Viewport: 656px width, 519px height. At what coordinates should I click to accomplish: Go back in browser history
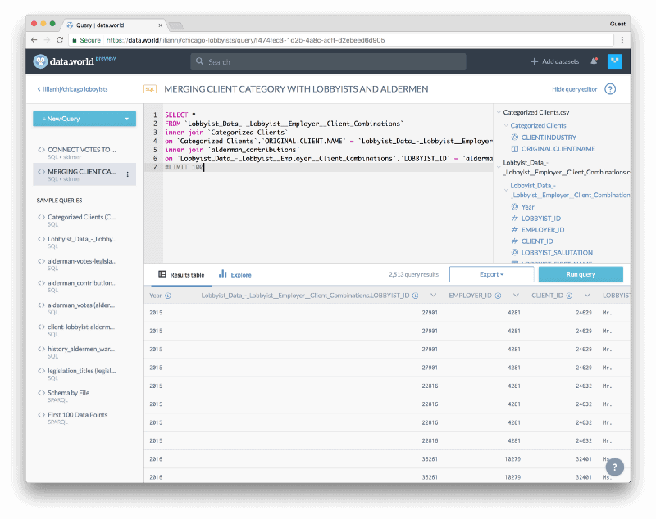[x=34, y=40]
